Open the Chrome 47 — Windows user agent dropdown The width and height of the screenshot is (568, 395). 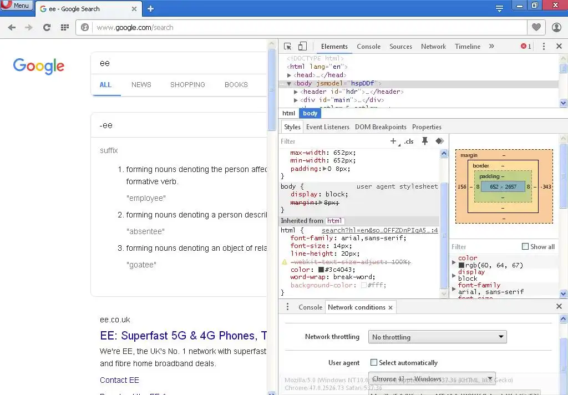pos(432,379)
